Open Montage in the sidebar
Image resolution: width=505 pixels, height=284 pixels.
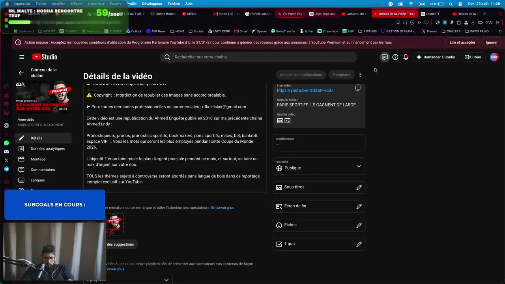point(43,159)
